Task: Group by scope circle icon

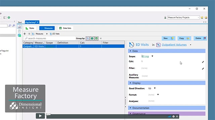Action: (92, 38)
